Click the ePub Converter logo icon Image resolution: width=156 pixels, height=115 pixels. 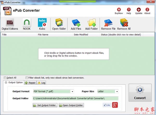tap(7, 11)
